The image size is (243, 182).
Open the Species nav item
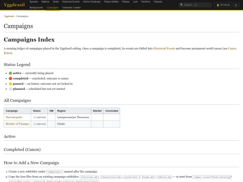tap(34, 2)
